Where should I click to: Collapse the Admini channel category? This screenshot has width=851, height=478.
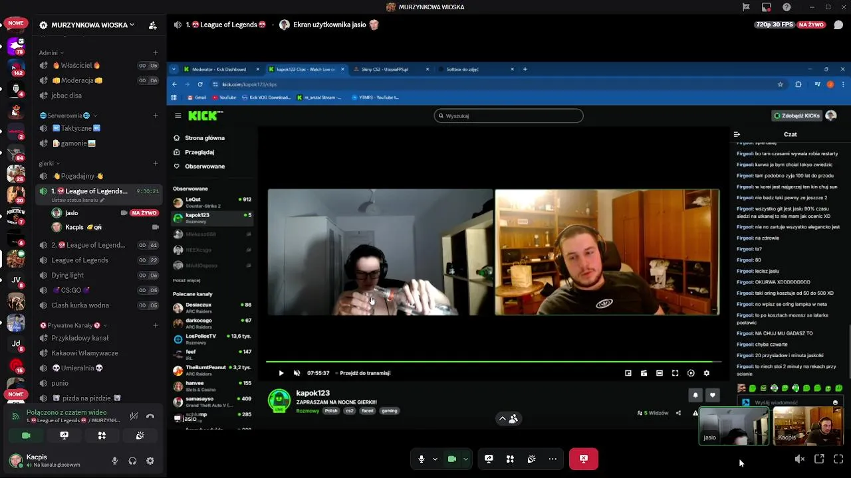(51, 52)
